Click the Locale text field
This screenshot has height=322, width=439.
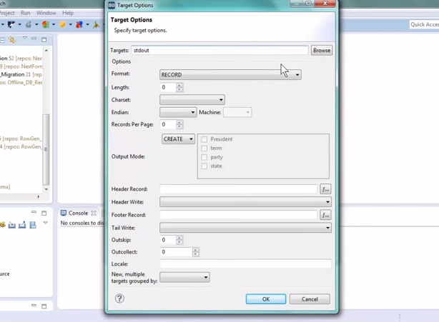245,264
